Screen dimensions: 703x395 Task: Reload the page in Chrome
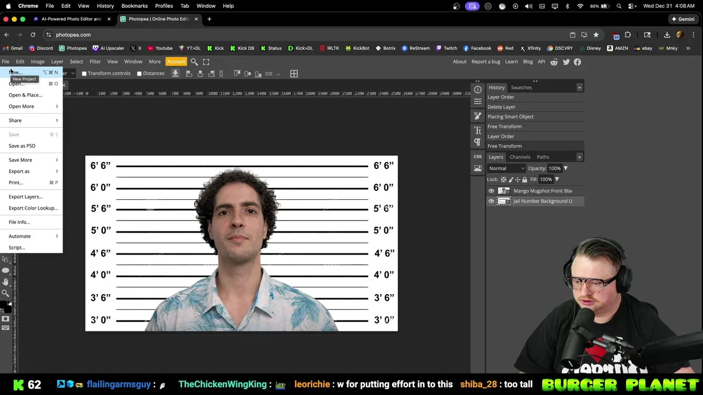pos(33,35)
